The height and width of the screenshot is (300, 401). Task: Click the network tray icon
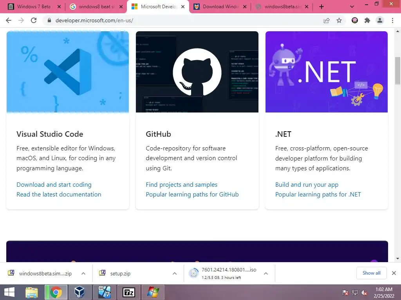(355, 293)
